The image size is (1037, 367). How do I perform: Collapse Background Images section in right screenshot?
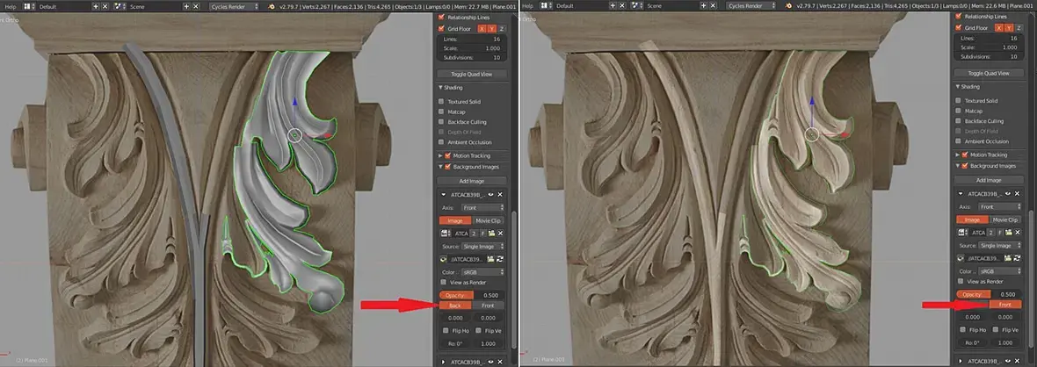tap(957, 166)
